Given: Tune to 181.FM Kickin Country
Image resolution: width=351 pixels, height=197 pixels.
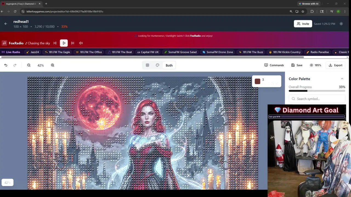Looking at the screenshot, I should pyautogui.click(x=285, y=52).
